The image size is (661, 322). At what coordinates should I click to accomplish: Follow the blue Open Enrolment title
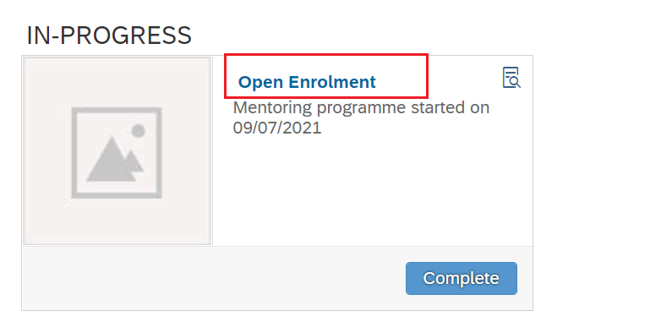[x=307, y=82]
